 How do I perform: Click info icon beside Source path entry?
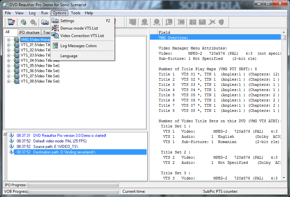[11, 146]
